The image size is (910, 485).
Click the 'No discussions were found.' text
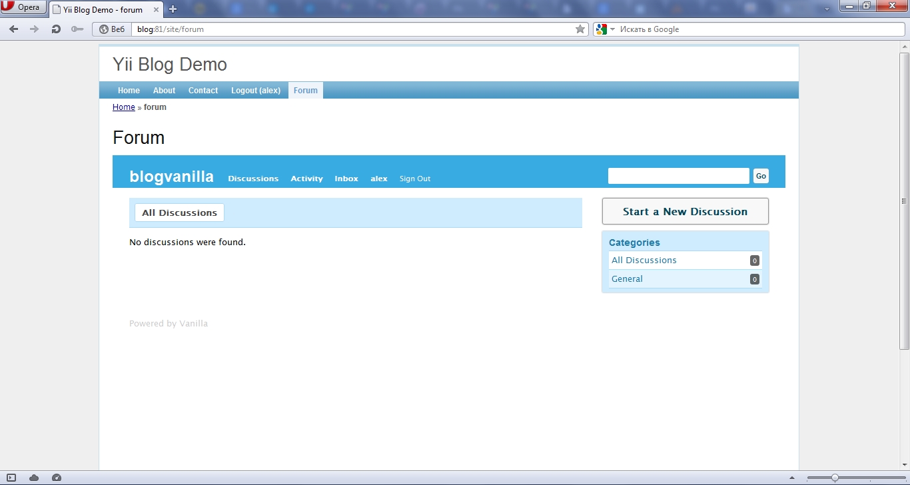(187, 242)
